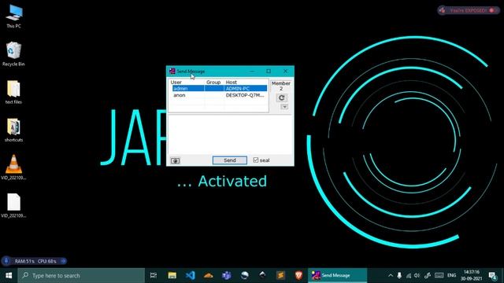This screenshot has width=504, height=283.
Task: Close the Send Message window
Action: click(x=285, y=71)
